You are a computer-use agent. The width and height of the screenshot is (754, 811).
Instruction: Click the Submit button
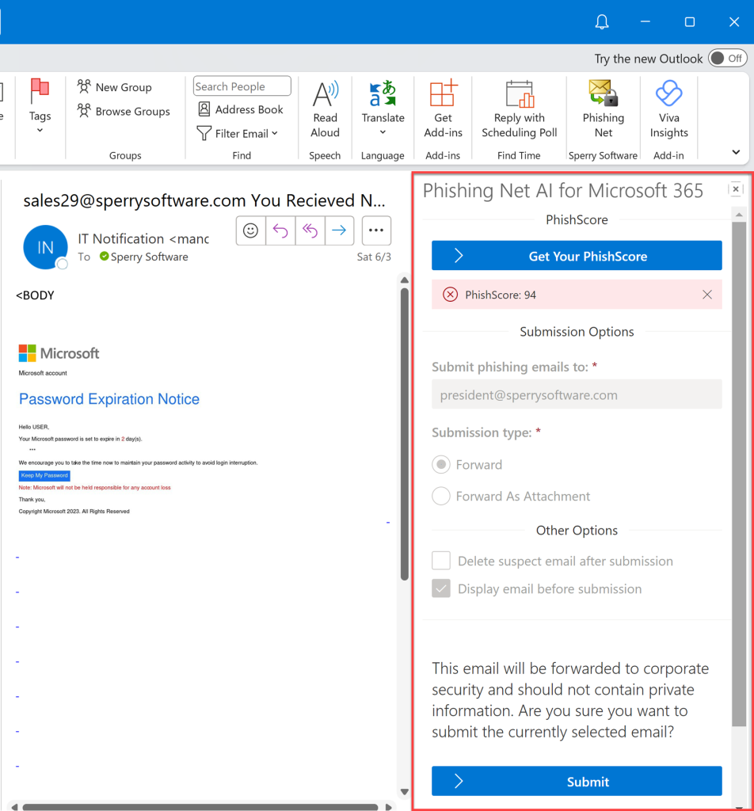pos(577,781)
